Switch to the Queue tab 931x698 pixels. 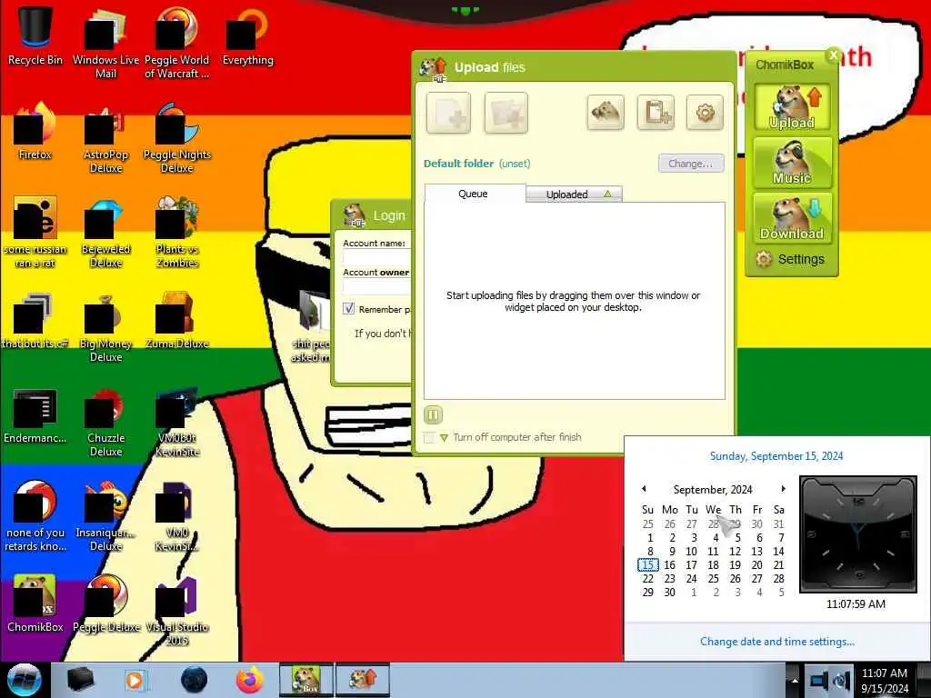coord(474,194)
